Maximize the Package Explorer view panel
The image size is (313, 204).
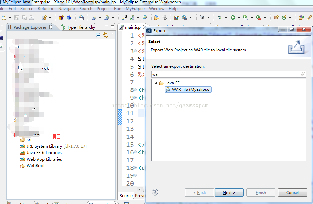[113, 26]
